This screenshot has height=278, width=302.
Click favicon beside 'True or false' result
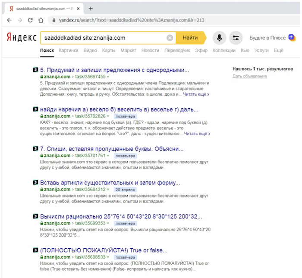(x=35, y=250)
